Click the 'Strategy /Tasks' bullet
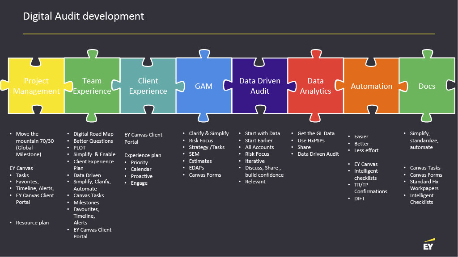Screen dimensions: 458x257 [207, 147]
